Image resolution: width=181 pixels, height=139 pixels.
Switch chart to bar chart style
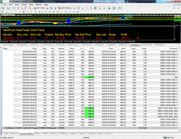[x=74, y=8]
